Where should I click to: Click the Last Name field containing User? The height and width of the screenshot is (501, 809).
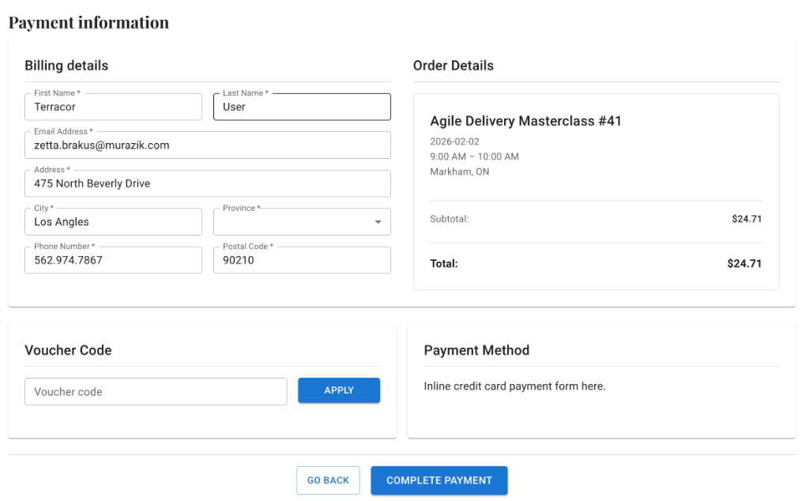(x=302, y=107)
